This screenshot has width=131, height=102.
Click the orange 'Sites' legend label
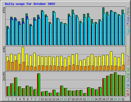coord(128,62)
